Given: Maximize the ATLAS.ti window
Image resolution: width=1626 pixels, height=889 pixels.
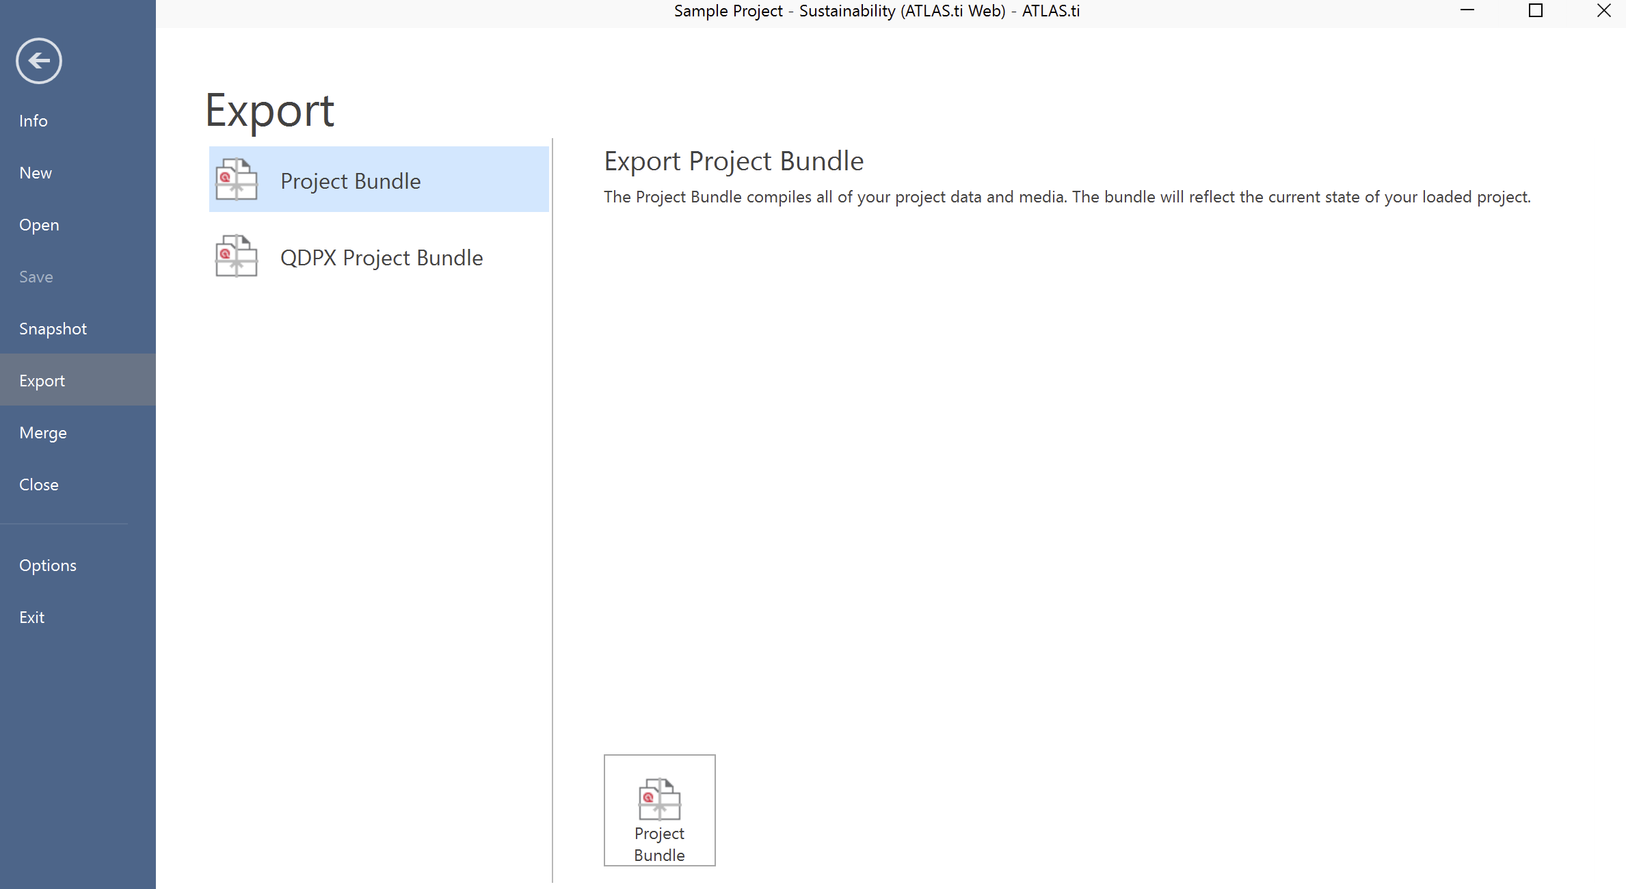Looking at the screenshot, I should pyautogui.click(x=1536, y=11).
